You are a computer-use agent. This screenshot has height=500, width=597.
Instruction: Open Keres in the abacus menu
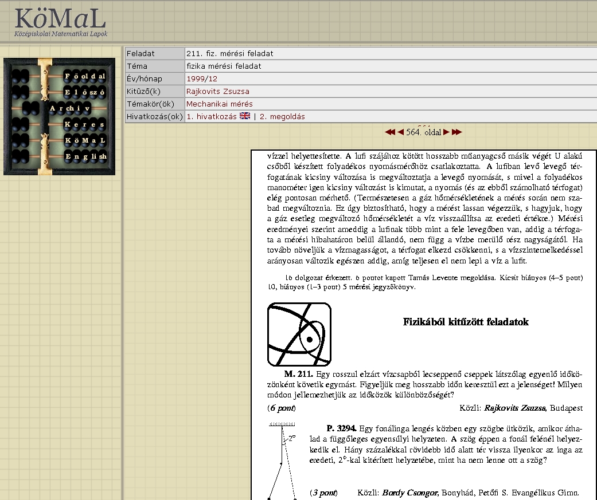[x=85, y=124]
